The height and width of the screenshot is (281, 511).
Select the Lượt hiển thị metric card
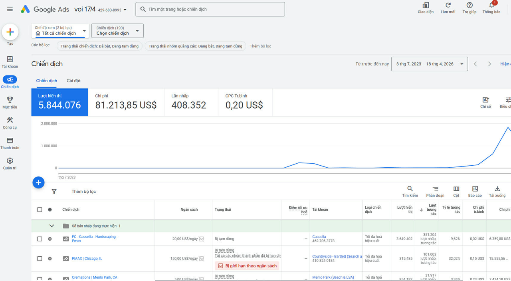tap(60, 102)
